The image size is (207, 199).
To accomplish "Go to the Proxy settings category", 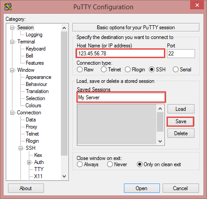I will 32,127.
